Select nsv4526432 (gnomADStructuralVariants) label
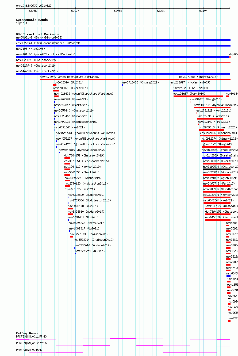The width and height of the screenshot is (238, 356). (x=84, y=94)
